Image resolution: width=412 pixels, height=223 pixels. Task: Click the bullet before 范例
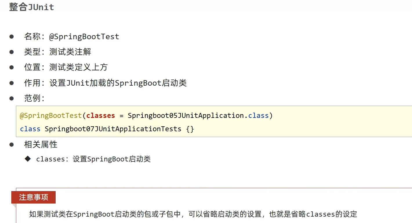[x=12, y=98]
